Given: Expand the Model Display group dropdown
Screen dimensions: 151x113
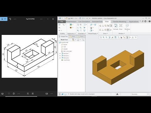Looking at the screenshot, I should click(93, 34).
